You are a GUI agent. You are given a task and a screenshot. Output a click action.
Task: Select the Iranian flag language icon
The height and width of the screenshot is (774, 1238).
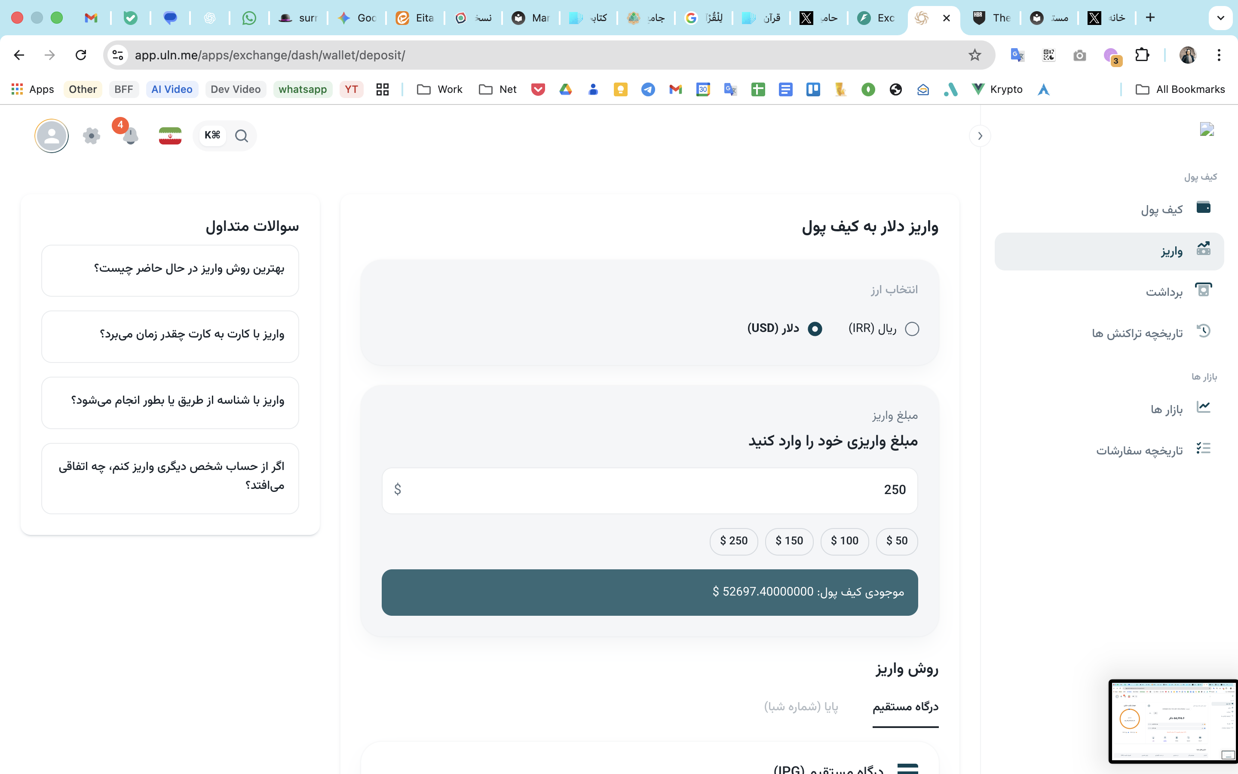(169, 135)
